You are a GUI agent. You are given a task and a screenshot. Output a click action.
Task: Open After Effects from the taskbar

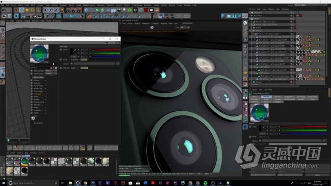coord(100,183)
